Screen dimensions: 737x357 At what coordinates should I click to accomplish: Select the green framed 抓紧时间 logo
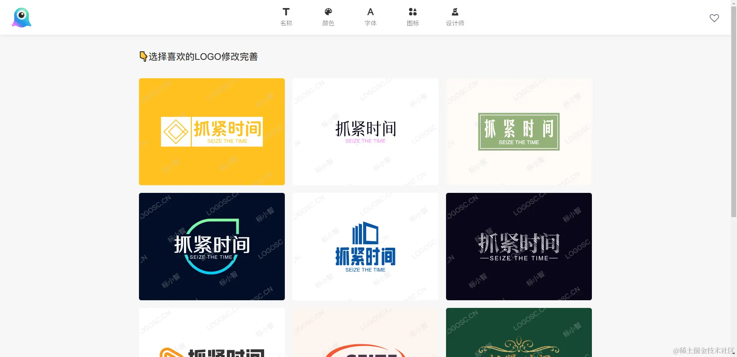[519, 132]
